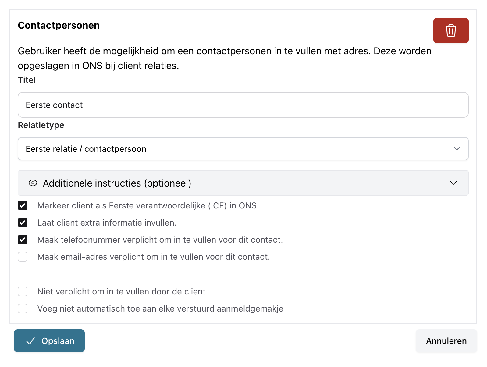Click the chevron arrow in Relatietype field

pyautogui.click(x=457, y=149)
